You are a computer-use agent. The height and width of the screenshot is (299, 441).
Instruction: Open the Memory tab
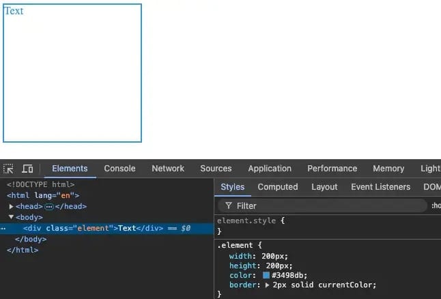[388, 169]
